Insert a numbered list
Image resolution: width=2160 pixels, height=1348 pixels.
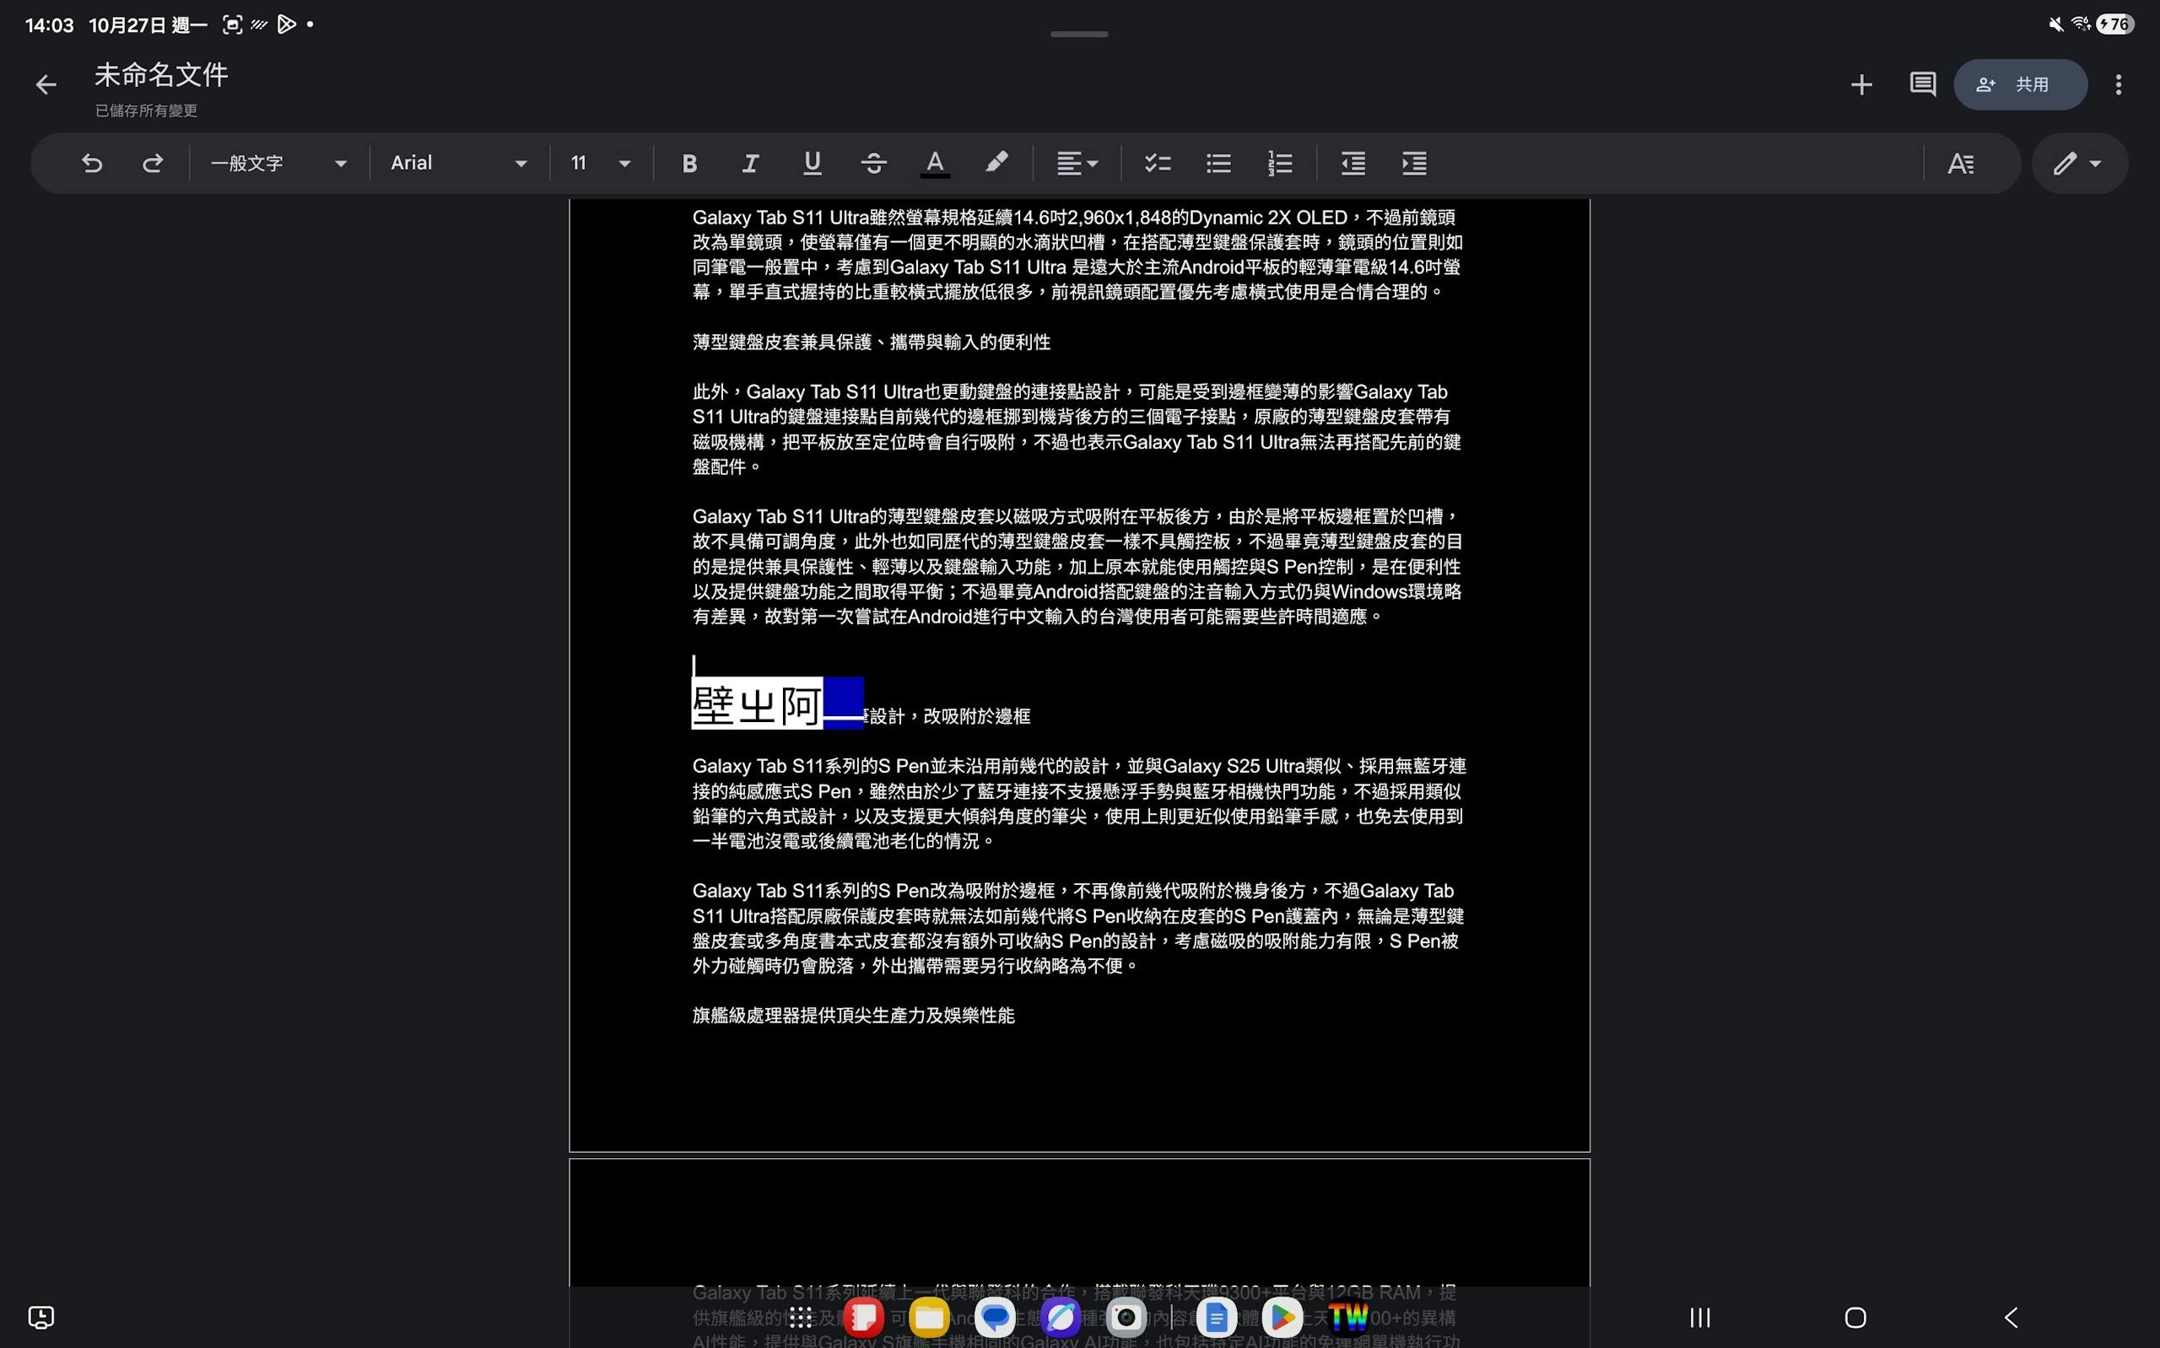1279,163
